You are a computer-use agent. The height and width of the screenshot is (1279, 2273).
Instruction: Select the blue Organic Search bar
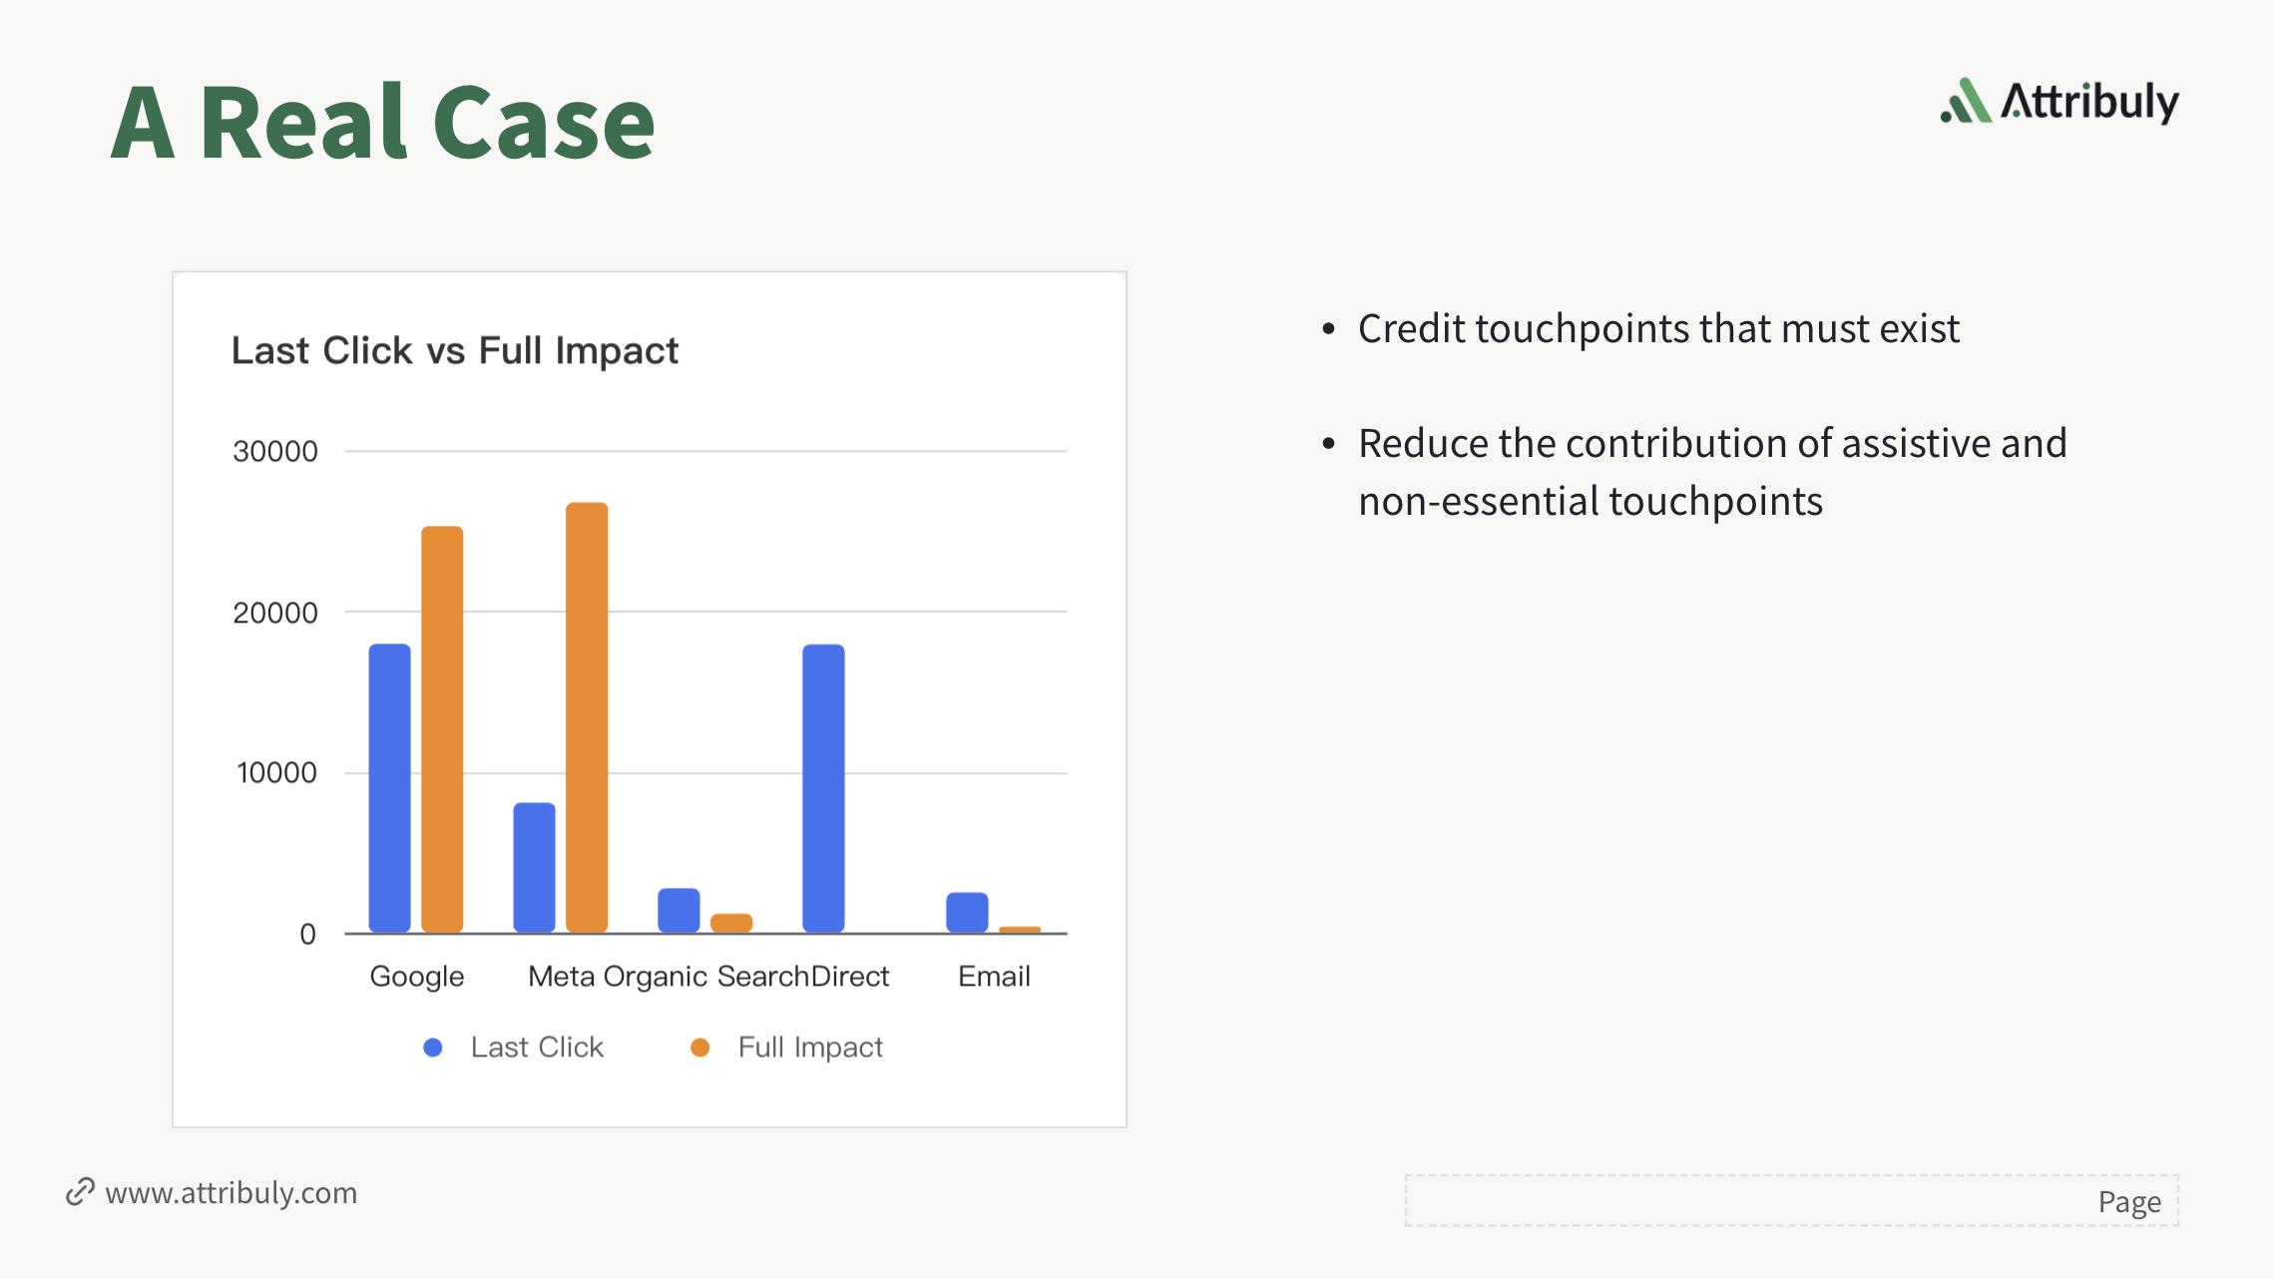pyautogui.click(x=679, y=910)
